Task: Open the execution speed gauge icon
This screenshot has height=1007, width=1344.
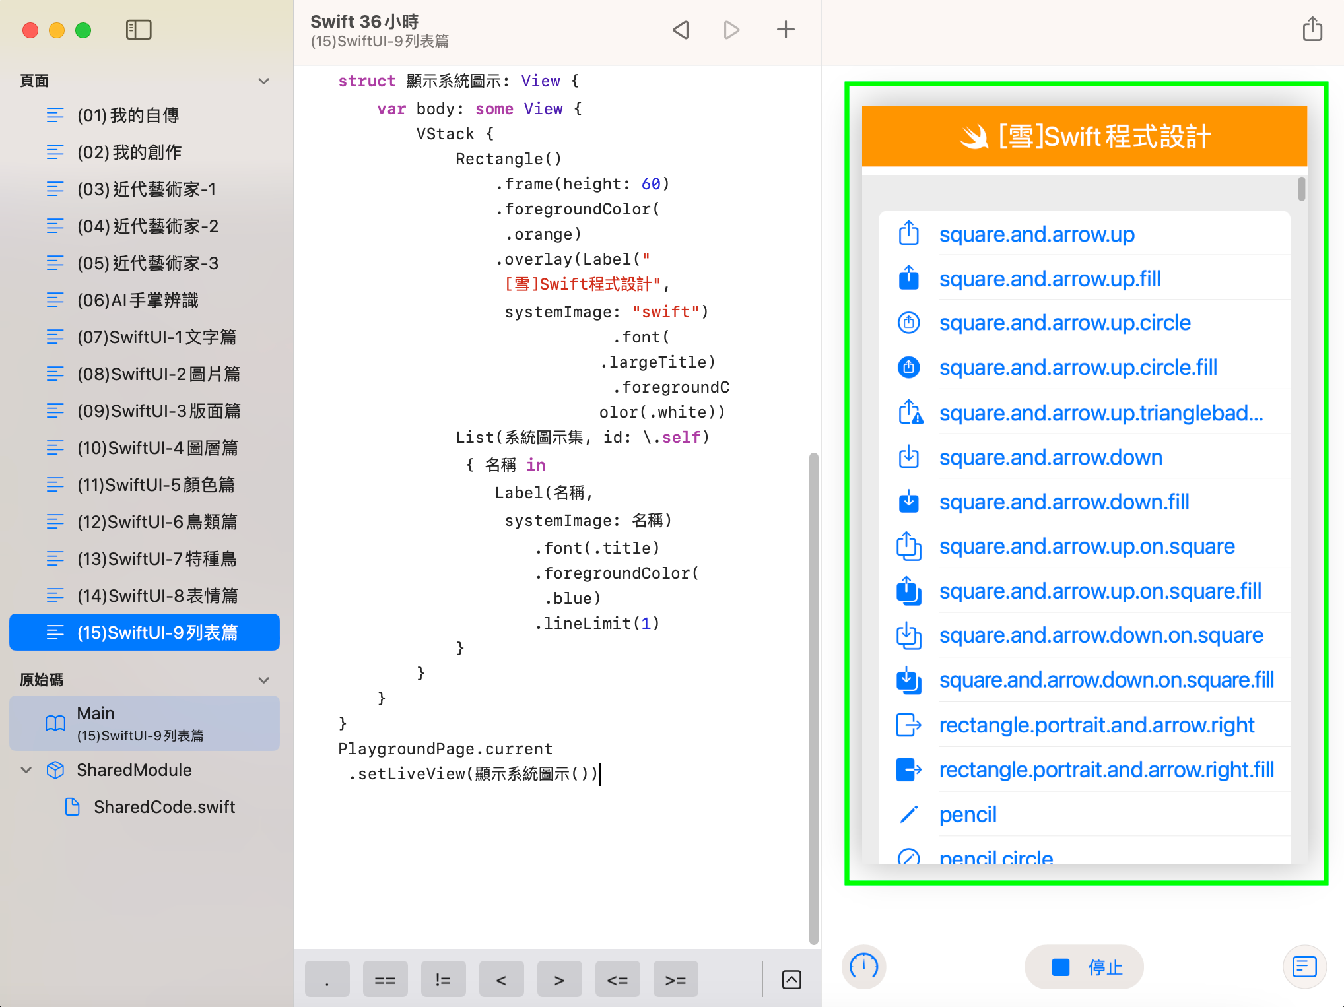Action: pyautogui.click(x=864, y=967)
